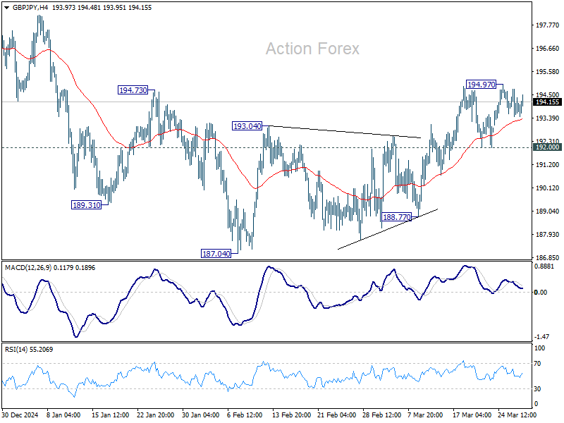
Task: Click the 8 Jan 04:00 date label
Action: pos(63,415)
